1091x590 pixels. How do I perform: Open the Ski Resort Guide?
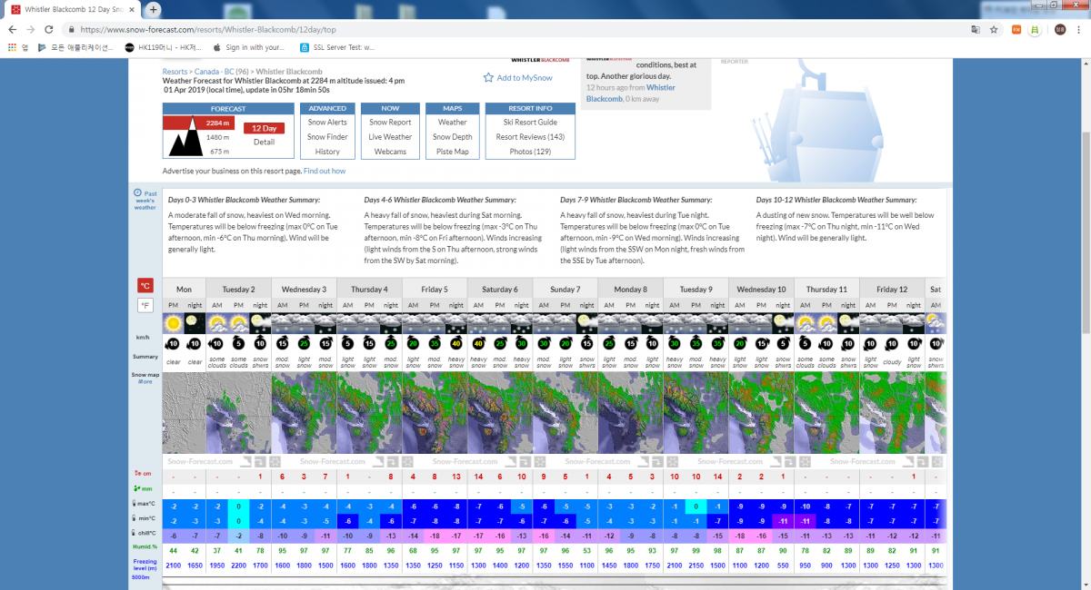[x=531, y=122]
